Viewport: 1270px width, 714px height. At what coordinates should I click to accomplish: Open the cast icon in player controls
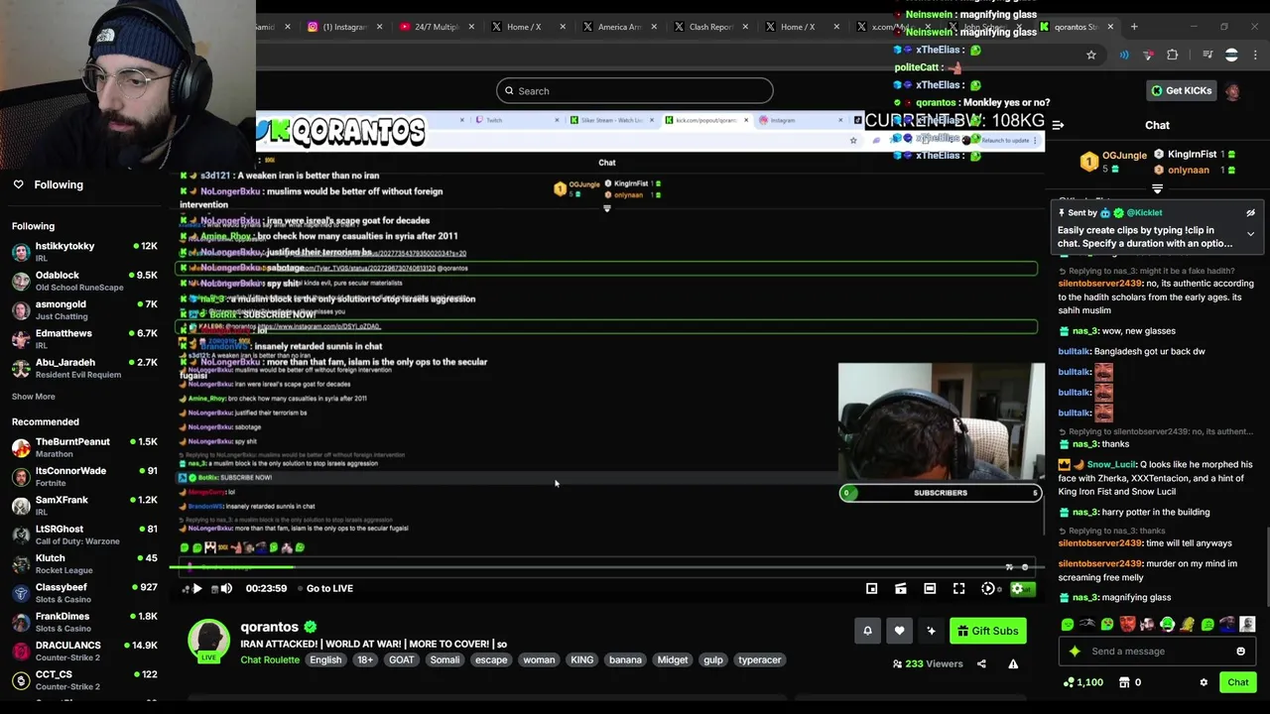click(x=900, y=589)
